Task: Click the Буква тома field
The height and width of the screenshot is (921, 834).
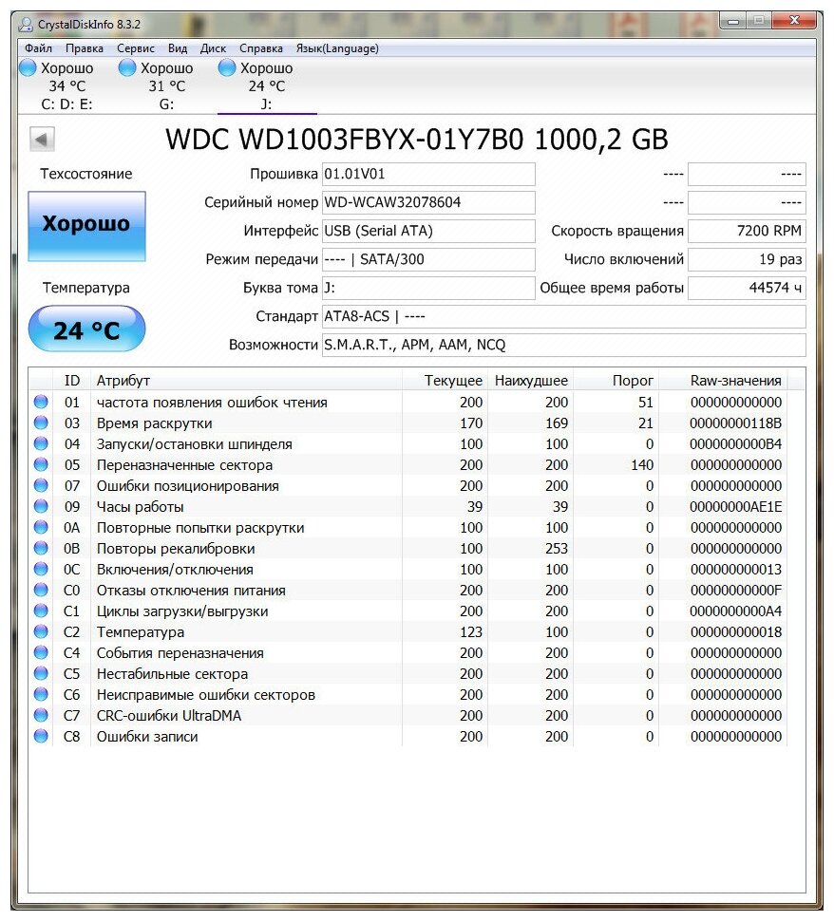Action: (428, 288)
